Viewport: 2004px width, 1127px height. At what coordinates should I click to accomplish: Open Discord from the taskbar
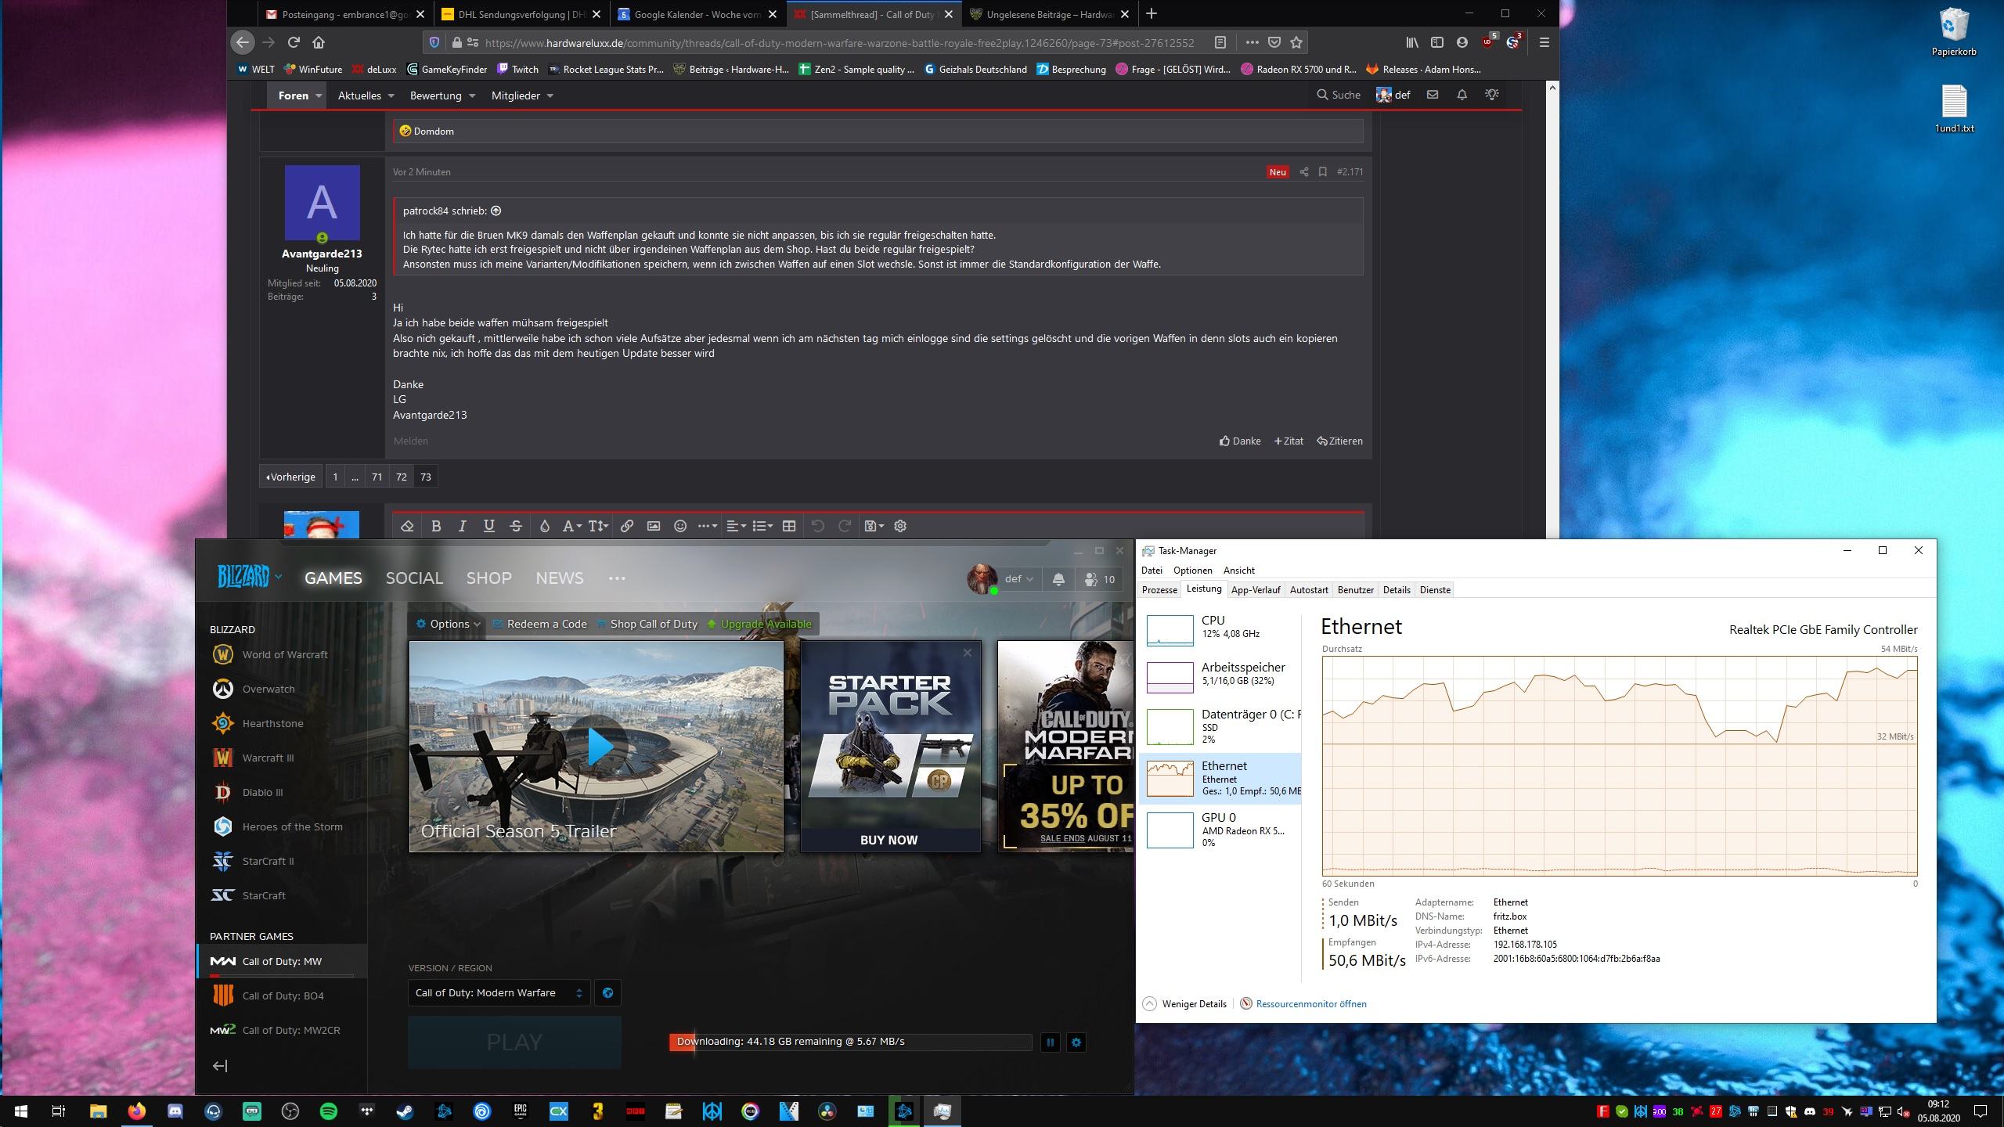(175, 1111)
